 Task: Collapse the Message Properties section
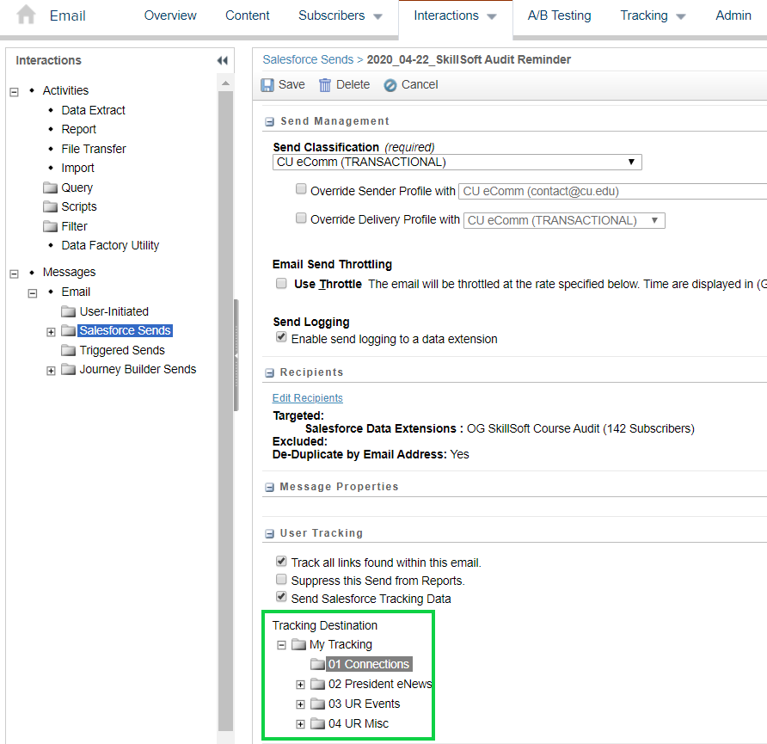coord(269,488)
